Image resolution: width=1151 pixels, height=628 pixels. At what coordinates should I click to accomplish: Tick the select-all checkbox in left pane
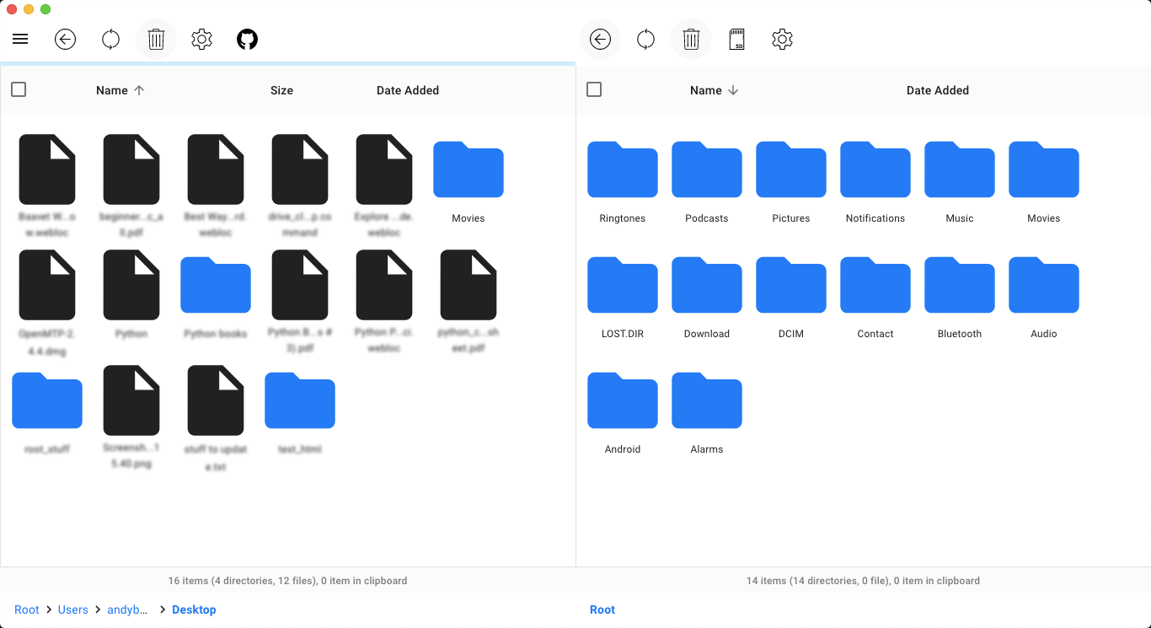pos(19,89)
